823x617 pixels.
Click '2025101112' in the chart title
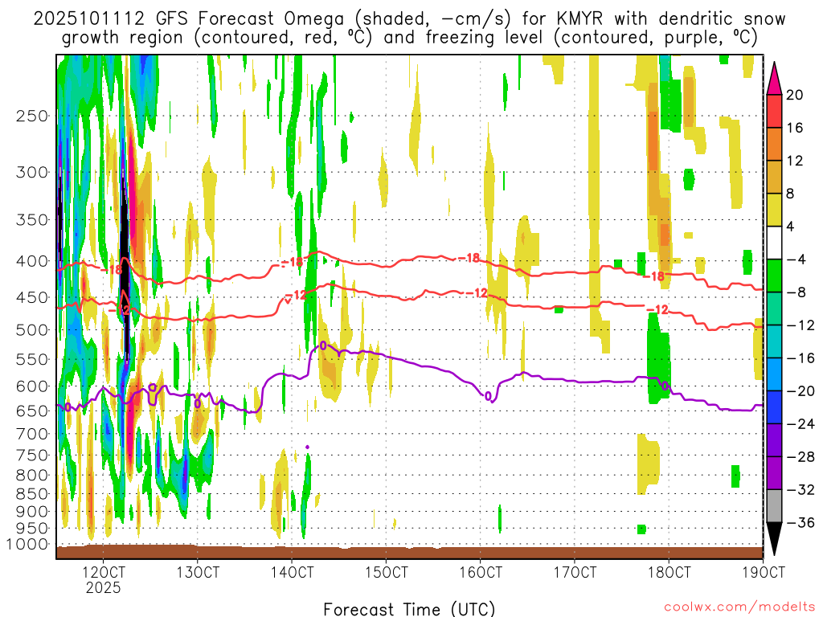89,19
